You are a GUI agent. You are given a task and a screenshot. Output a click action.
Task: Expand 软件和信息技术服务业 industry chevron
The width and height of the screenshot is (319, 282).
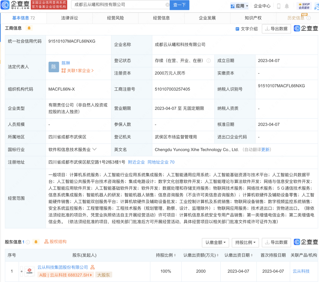tap(94, 149)
